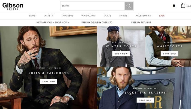Hit Shop Now under Jackets & Blazers
191x109 pixels.
pyautogui.click(x=145, y=100)
